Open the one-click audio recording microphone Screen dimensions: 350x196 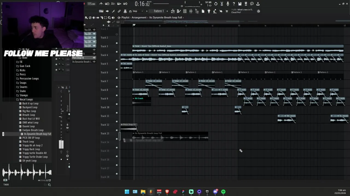click(x=228, y=4)
